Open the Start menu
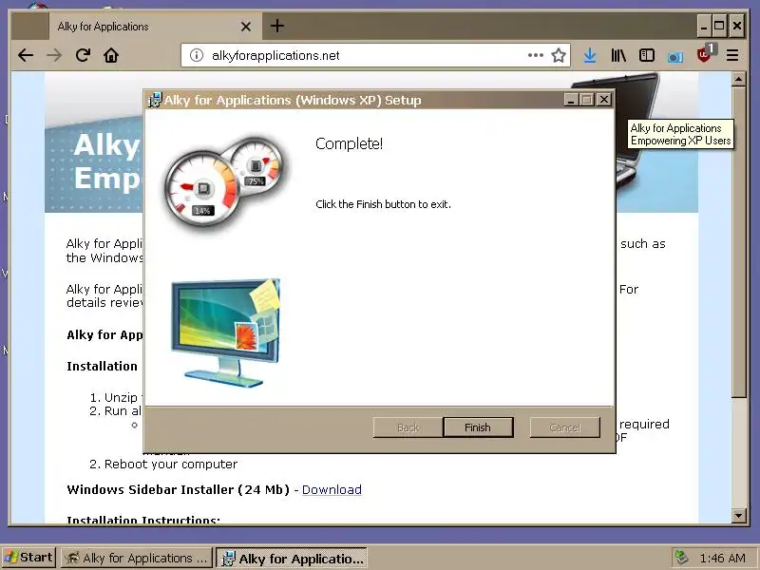The width and height of the screenshot is (760, 570). (29, 558)
